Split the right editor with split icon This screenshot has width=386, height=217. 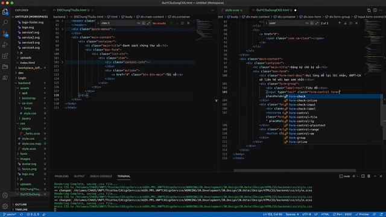375,10
